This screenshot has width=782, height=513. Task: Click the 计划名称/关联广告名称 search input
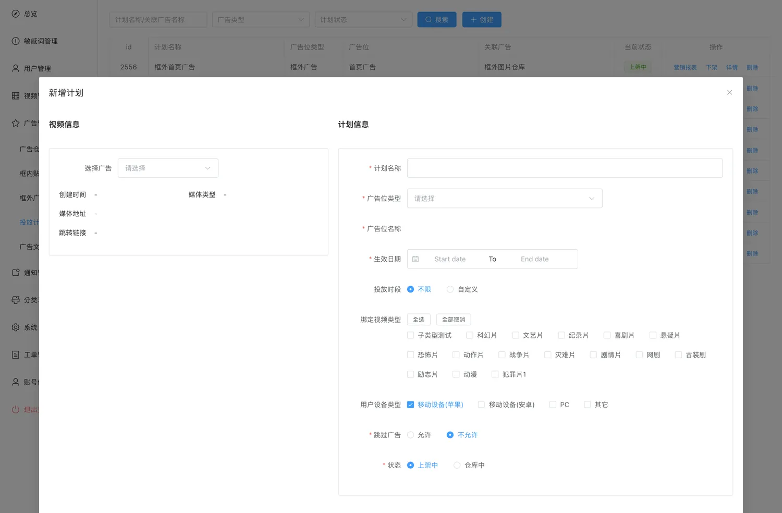click(x=158, y=20)
